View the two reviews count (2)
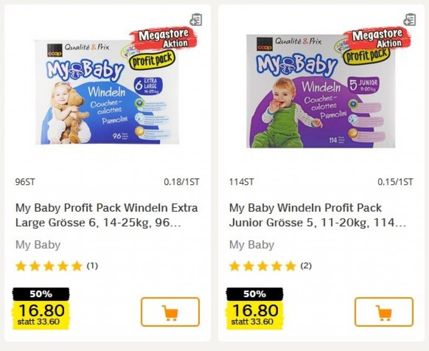The height and width of the screenshot is (351, 429). click(306, 266)
